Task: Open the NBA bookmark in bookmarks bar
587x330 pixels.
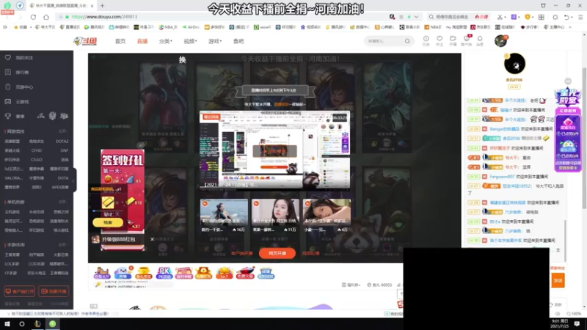Action: point(169,27)
